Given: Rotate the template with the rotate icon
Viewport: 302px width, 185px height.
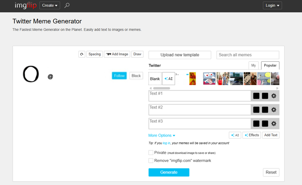Looking at the screenshot, I should [x=82, y=54].
